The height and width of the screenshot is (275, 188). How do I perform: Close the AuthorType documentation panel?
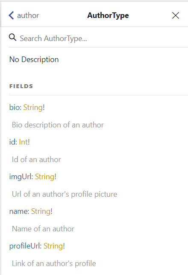tap(175, 15)
